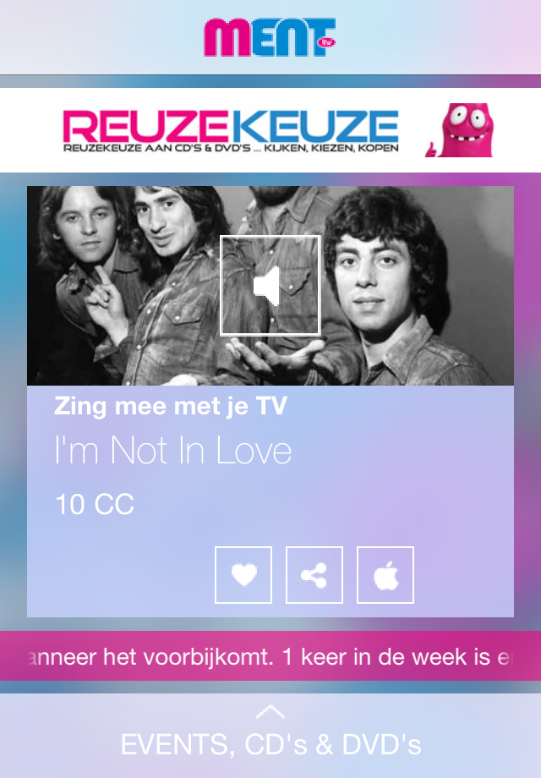Click the blue KEUZE wordmark
541x778 pixels.
tap(314, 126)
